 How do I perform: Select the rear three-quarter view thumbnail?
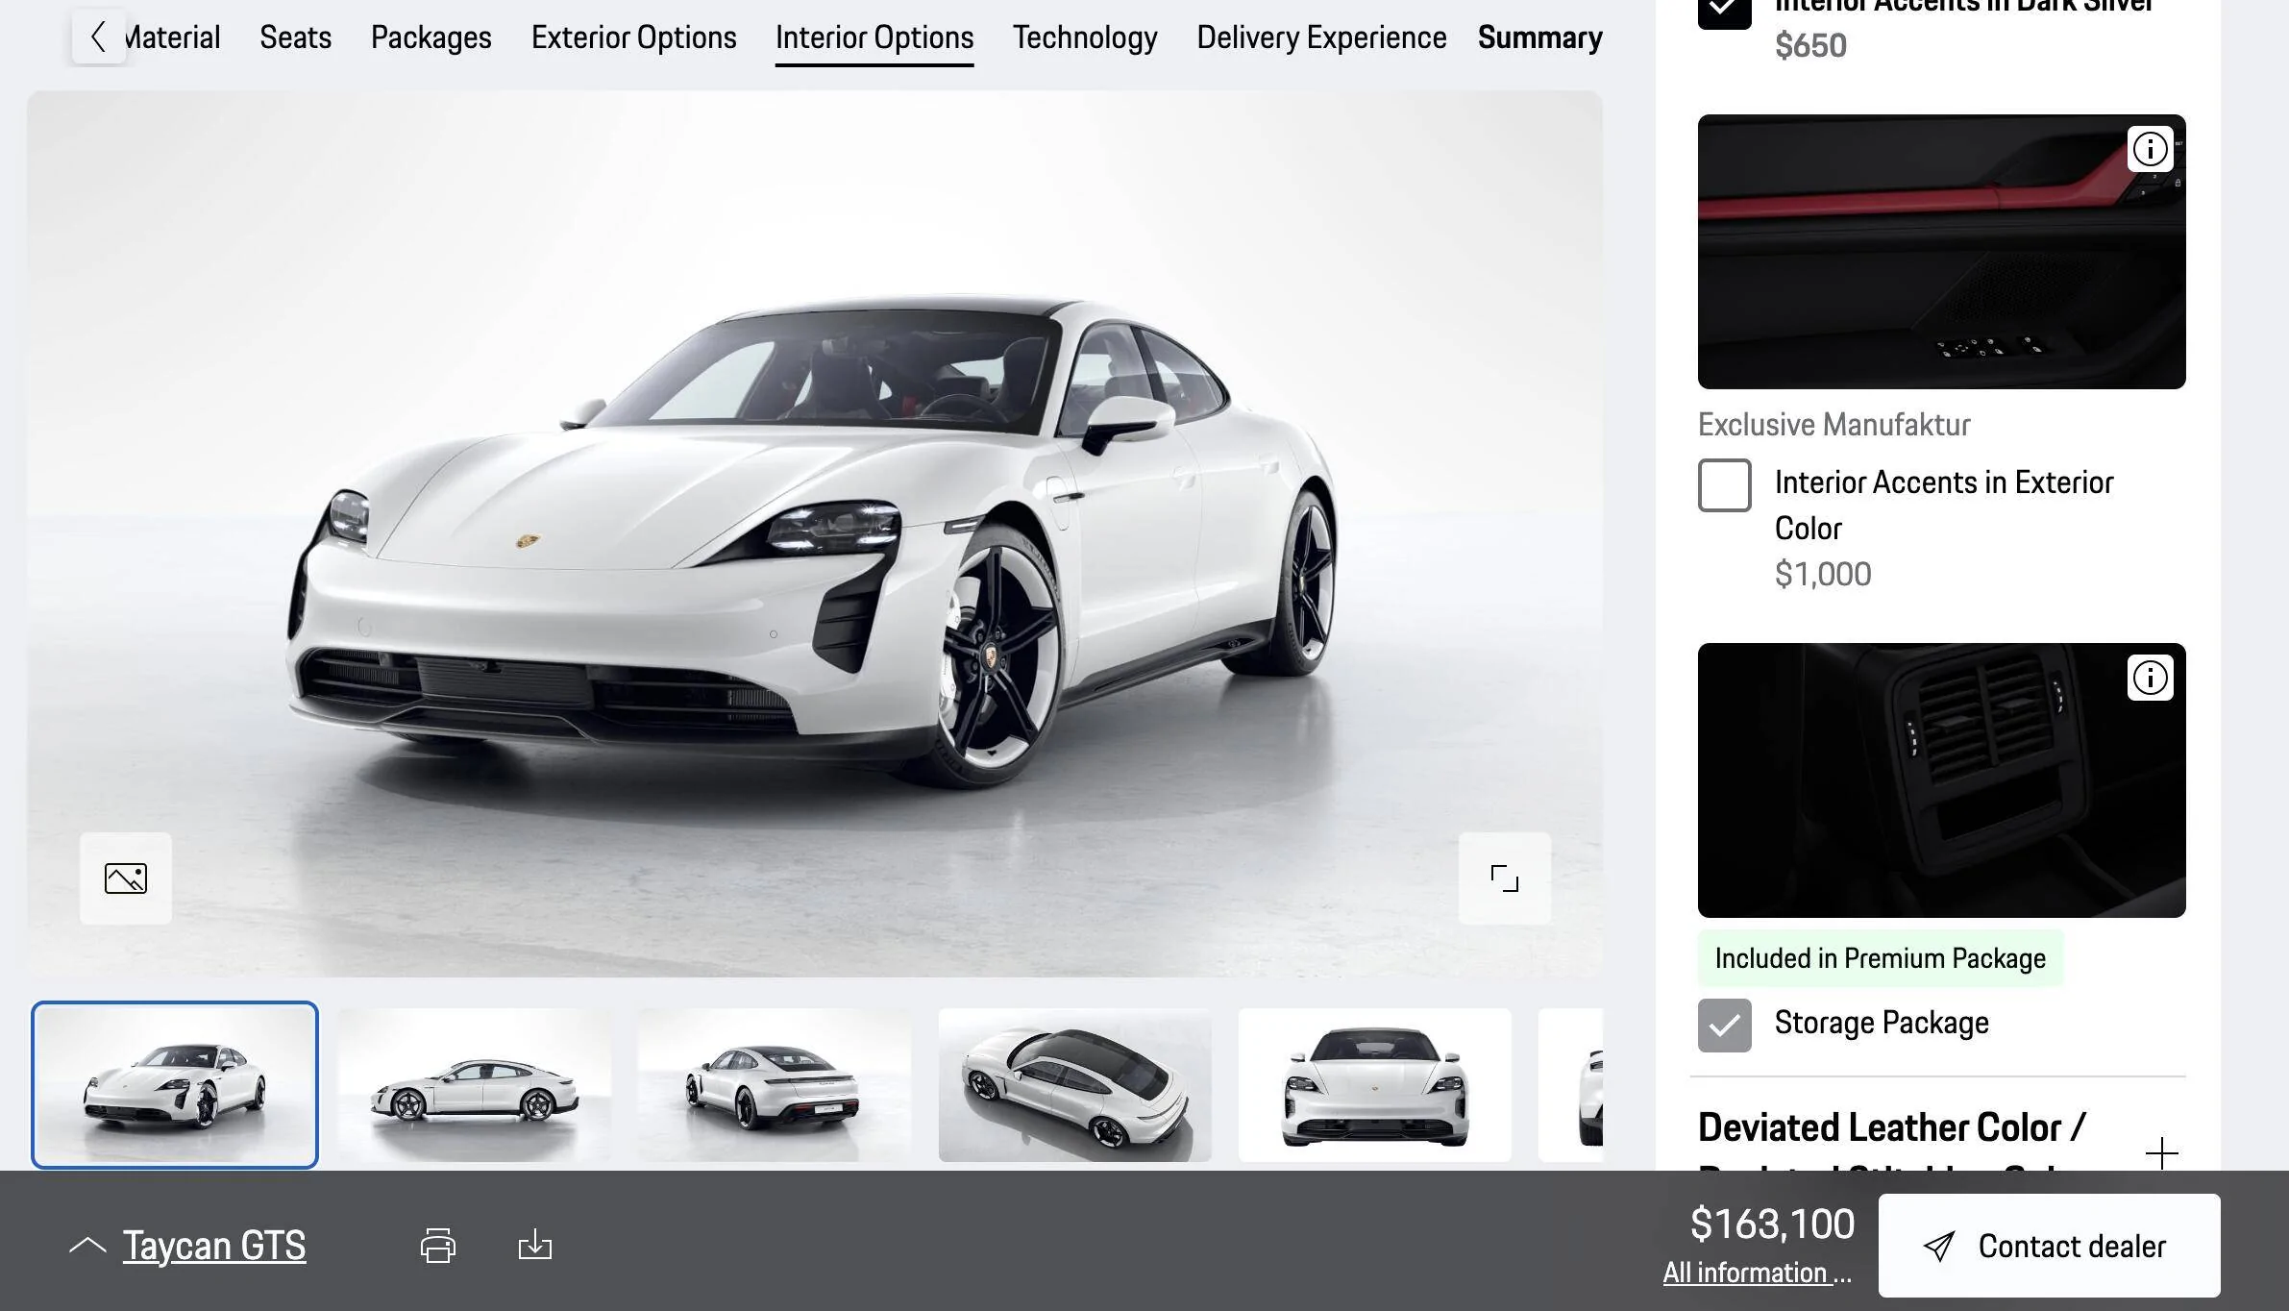tap(775, 1085)
